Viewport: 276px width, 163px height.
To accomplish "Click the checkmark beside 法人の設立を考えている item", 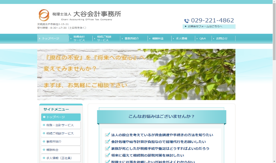I will click(x=107, y=135).
